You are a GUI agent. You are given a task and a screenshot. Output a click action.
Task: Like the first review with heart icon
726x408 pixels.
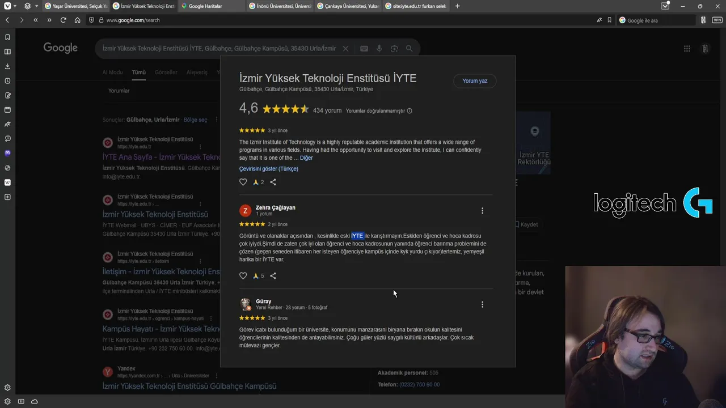point(243,182)
